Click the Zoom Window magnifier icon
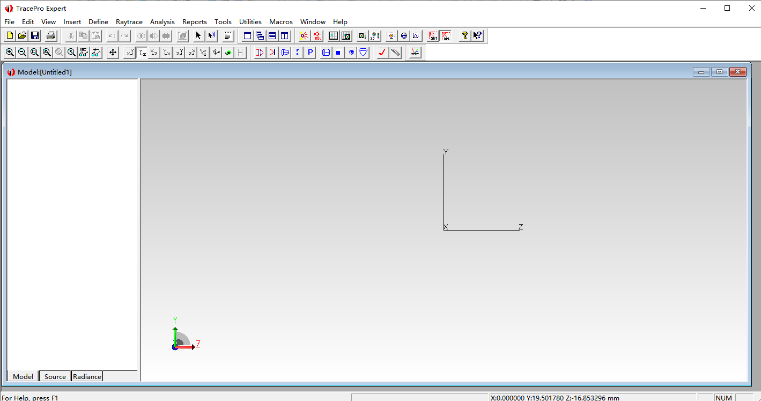 point(34,52)
